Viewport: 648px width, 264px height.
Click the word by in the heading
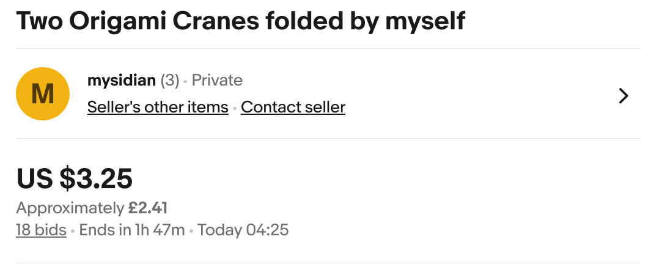(x=364, y=21)
